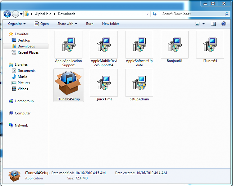Change view with the view icon button
The width and height of the screenshot is (233, 186).
[x=197, y=24]
